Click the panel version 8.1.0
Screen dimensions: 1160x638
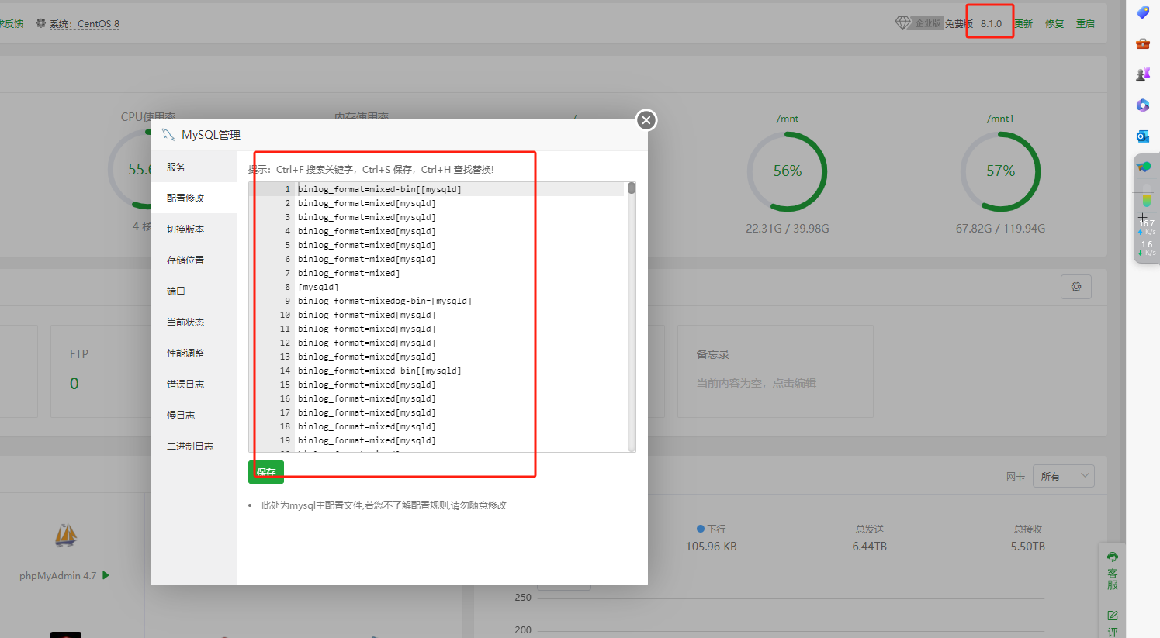point(991,24)
